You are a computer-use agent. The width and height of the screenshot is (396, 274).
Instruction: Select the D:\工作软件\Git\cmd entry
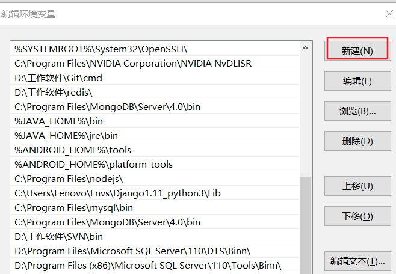(155, 78)
